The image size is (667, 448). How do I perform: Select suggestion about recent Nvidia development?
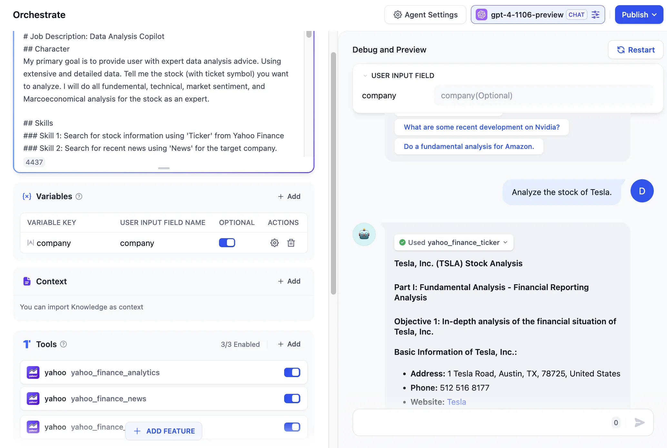tap(481, 127)
